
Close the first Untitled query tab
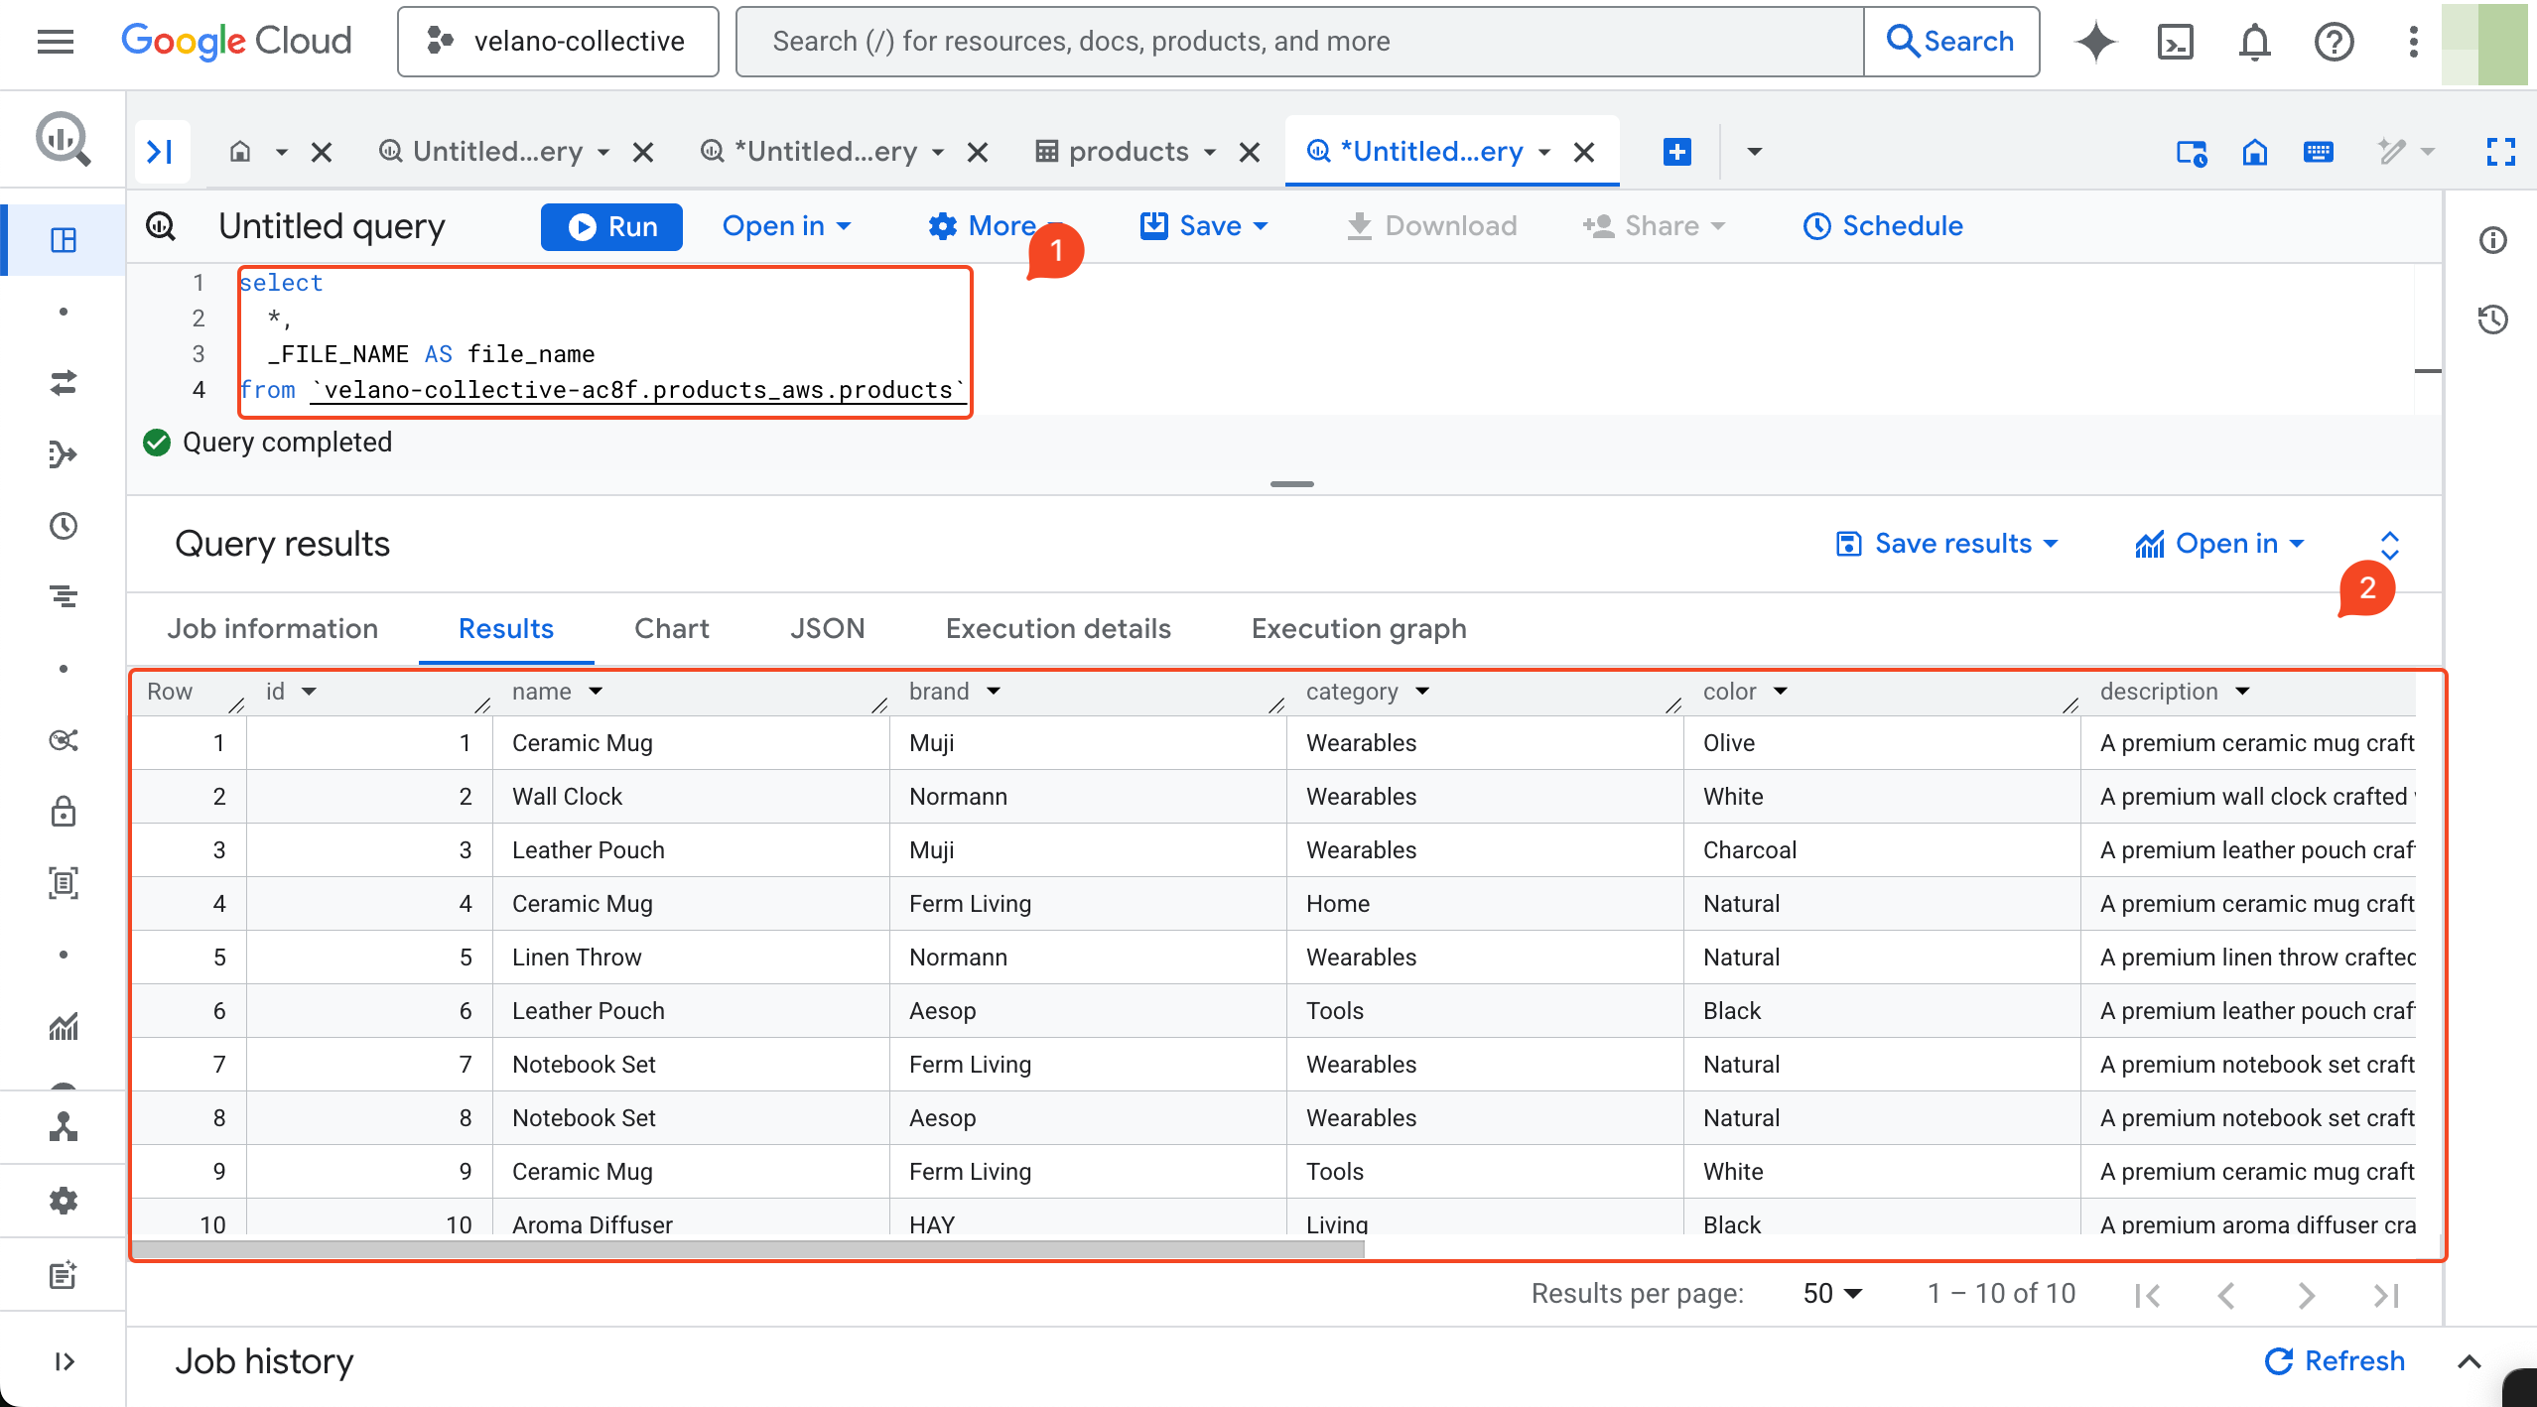(643, 152)
